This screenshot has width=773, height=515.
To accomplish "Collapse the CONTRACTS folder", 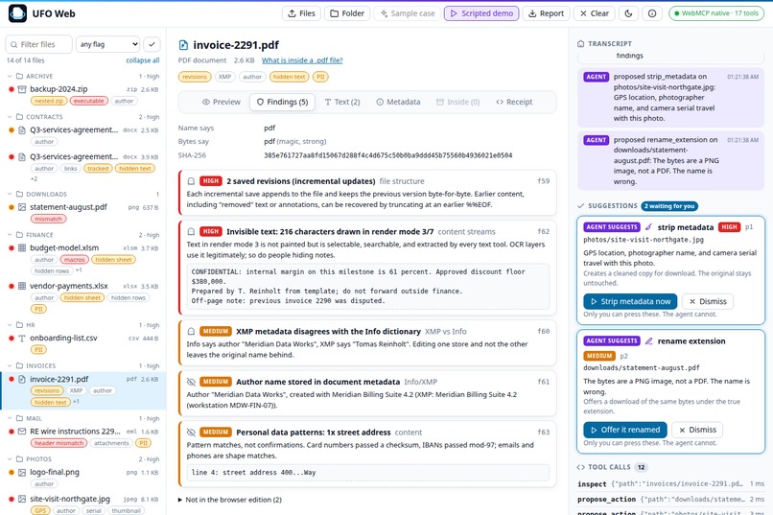I will 10,117.
